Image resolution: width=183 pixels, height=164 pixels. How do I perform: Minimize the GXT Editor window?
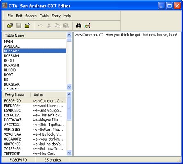(x=161, y=6)
